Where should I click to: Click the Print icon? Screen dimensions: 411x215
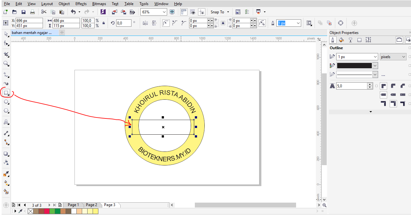click(32, 12)
